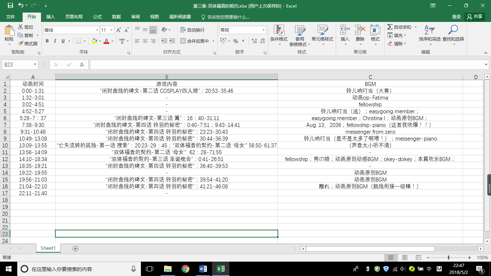Click the cell borders icon
Viewport: 491px width, 276px height.
(x=79, y=41)
